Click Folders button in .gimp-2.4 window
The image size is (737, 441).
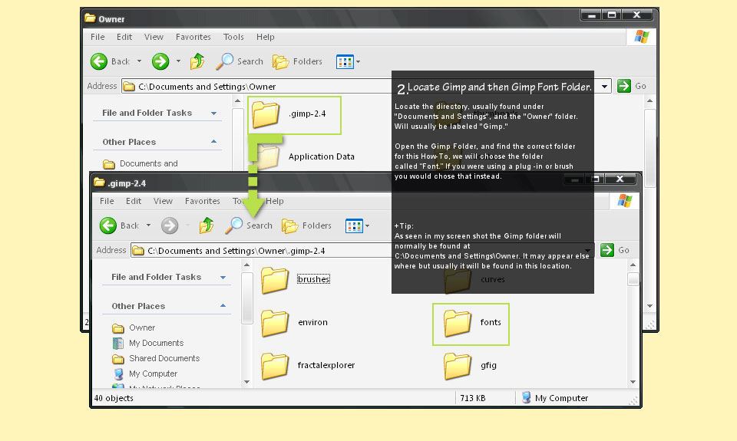[x=307, y=226]
